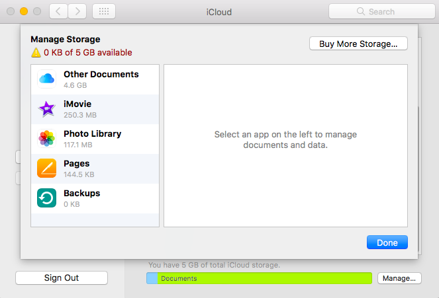This screenshot has height=298, width=439.
Task: Click the iCloud window title
Action: [x=219, y=12]
